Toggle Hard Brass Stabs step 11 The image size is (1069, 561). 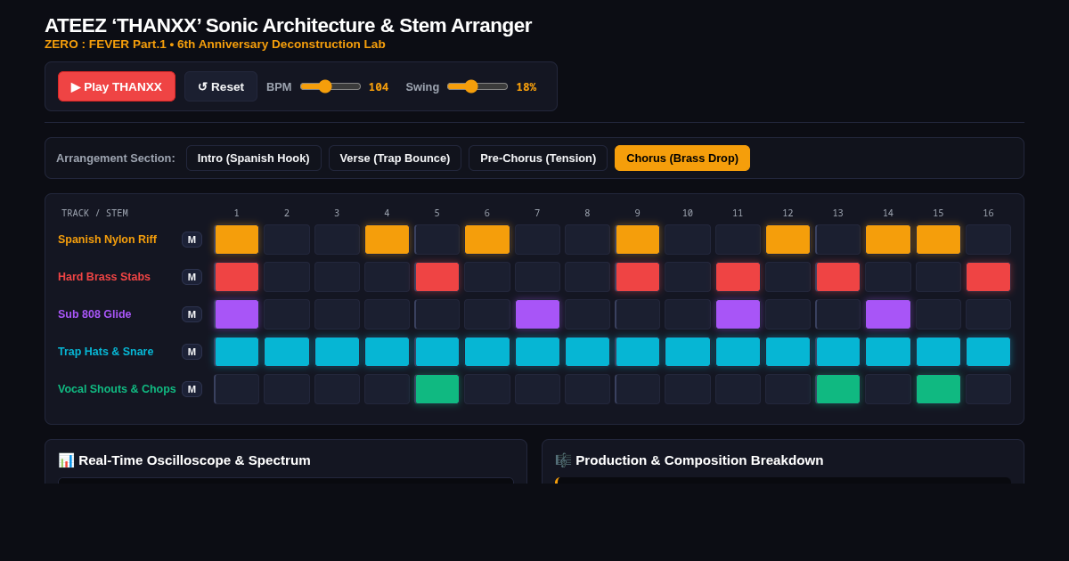coord(738,277)
